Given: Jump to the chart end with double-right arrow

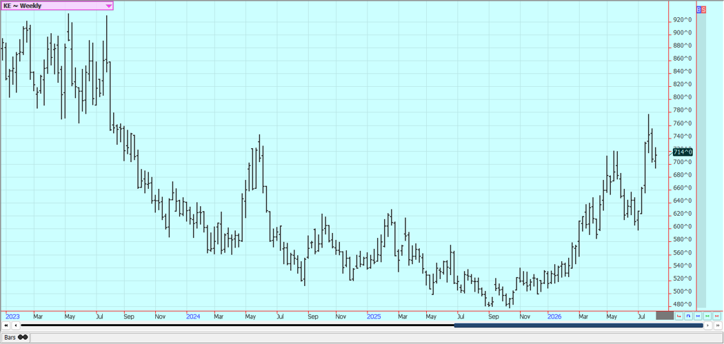Looking at the screenshot, I should [718, 325].
